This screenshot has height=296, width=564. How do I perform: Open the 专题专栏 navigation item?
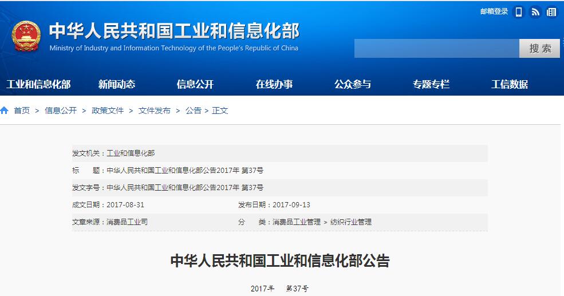point(431,84)
